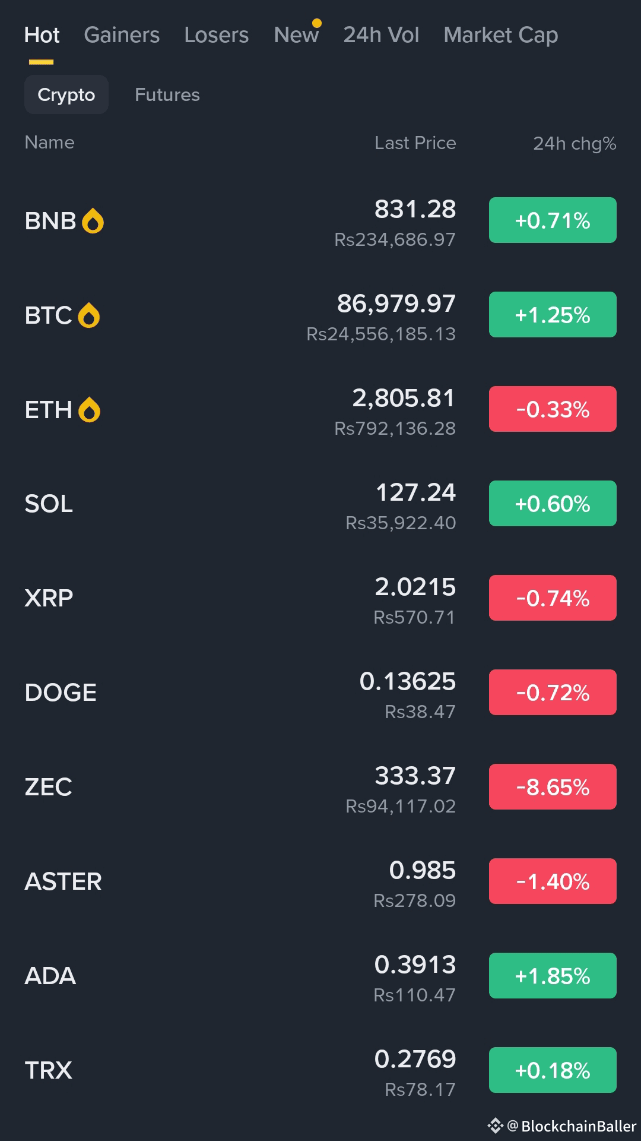The width and height of the screenshot is (641, 1141).
Task: Open the DOGE coin row
Action: pyautogui.click(x=320, y=693)
